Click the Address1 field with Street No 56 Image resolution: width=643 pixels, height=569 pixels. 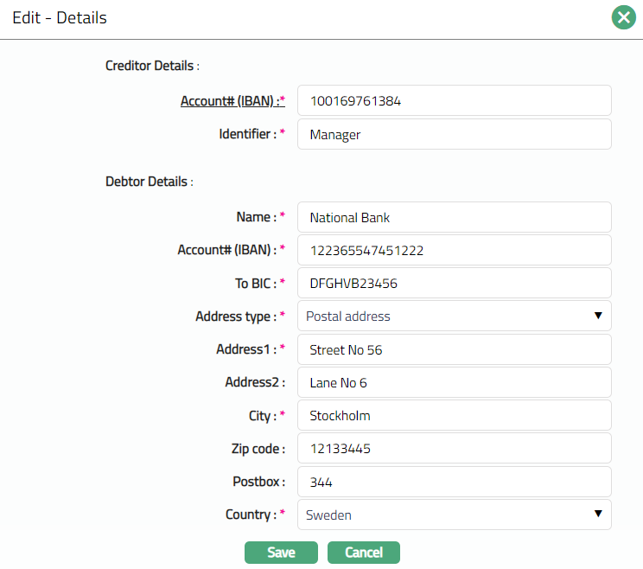(454, 349)
